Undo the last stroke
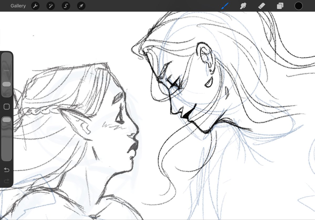The height and width of the screenshot is (220, 315). 7,170
